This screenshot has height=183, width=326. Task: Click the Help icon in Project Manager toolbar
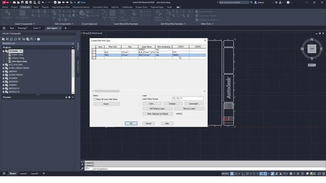(x=39, y=39)
